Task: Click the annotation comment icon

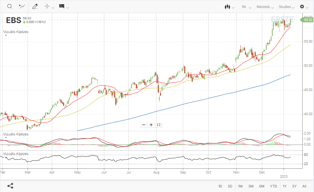Action: [x=62, y=6]
